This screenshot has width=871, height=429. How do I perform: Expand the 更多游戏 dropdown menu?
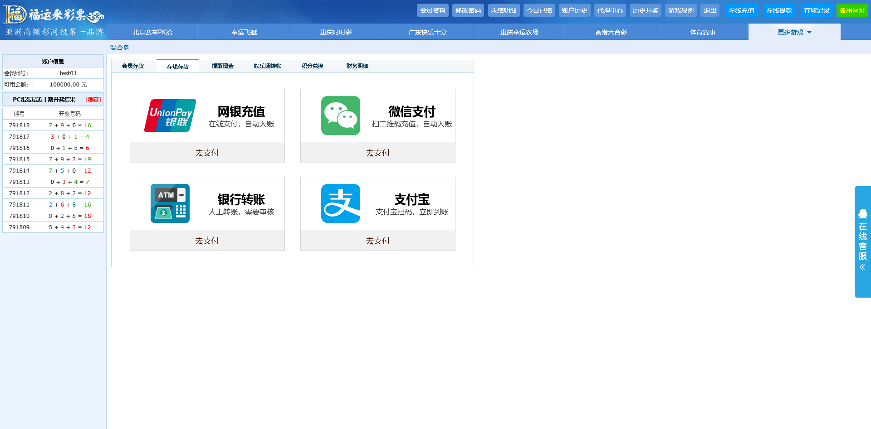(x=795, y=32)
